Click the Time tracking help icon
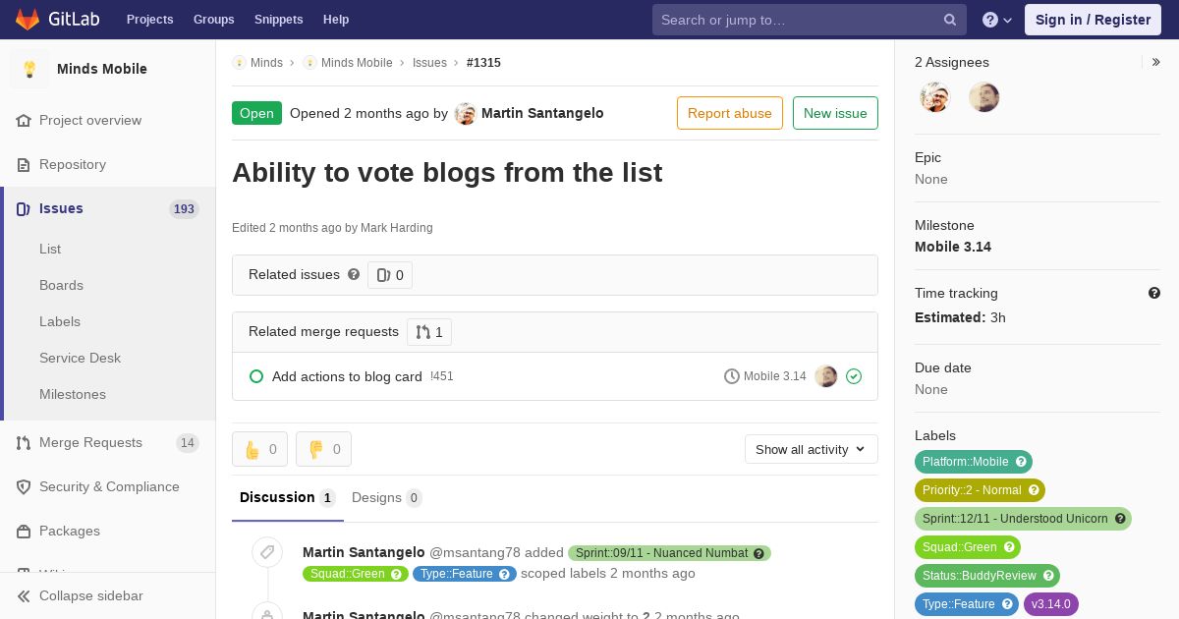This screenshot has height=619, width=1179. pos(1154,293)
